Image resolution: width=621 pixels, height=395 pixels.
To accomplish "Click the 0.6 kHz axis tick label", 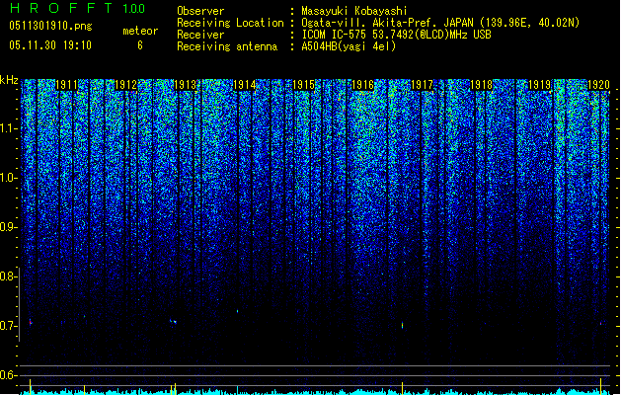I will coord(9,375).
